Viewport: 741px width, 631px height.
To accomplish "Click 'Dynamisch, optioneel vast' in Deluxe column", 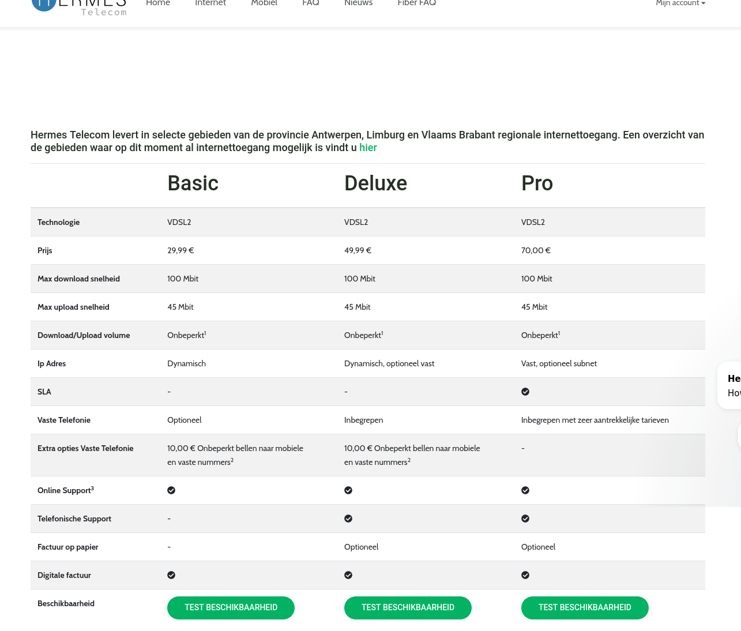I will (389, 363).
